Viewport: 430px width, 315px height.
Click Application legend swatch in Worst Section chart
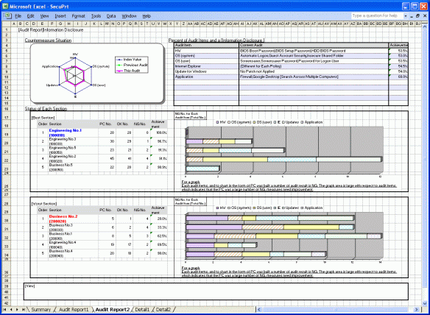click(x=302, y=208)
